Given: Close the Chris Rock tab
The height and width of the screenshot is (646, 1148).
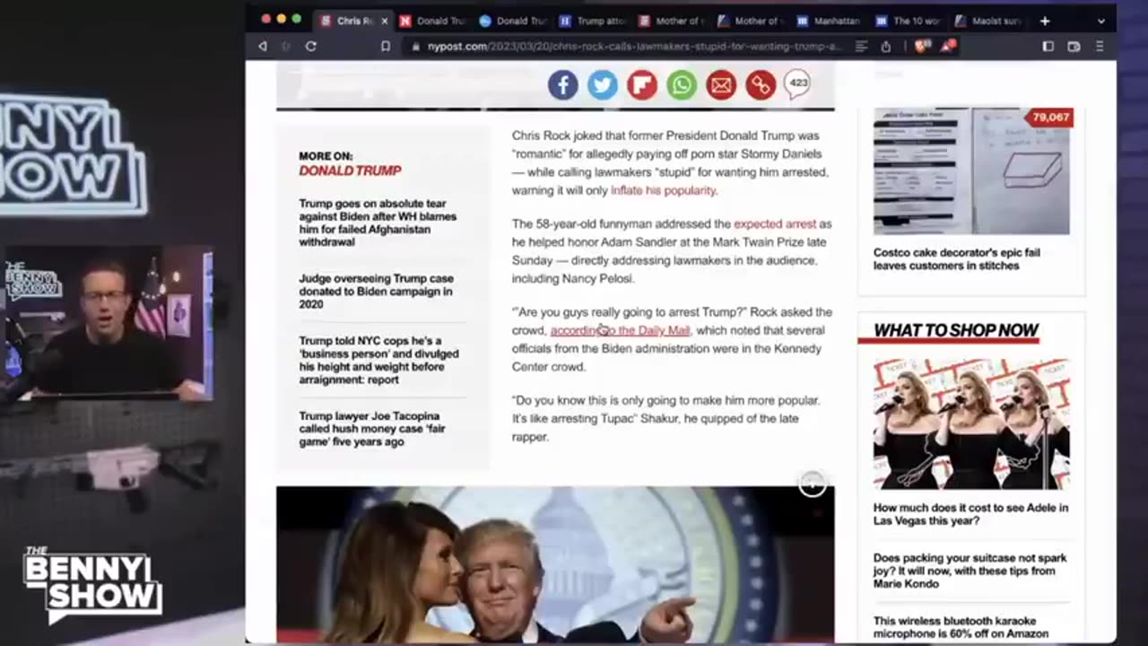Looking at the screenshot, I should [385, 21].
